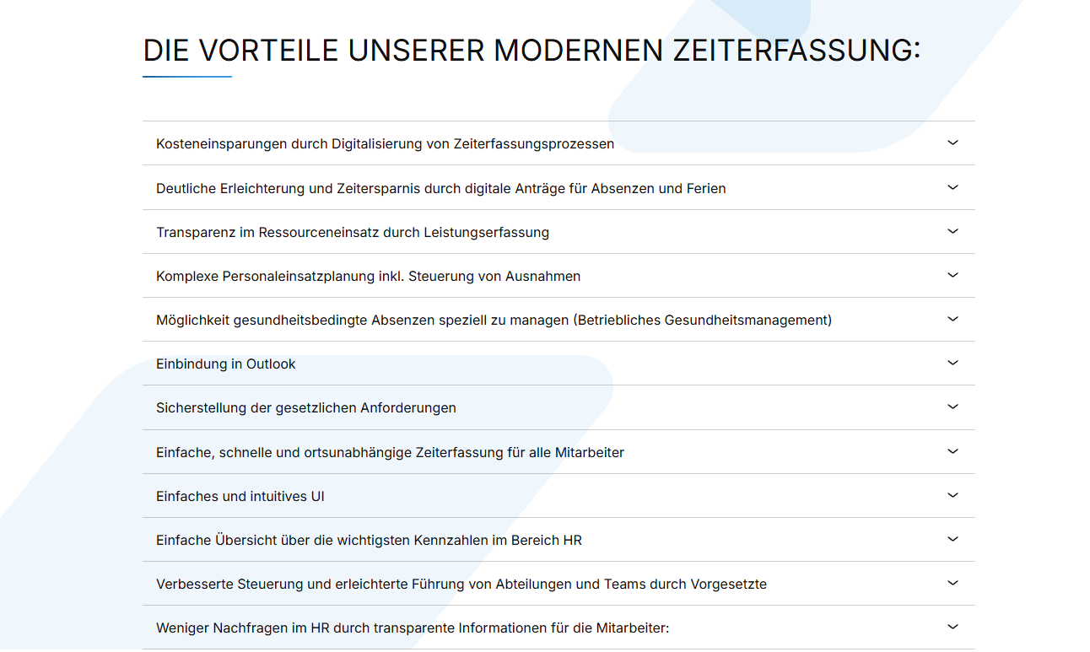Select the 'Komplexe Personaleinsatzplanung' title text
This screenshot has width=1090, height=652.
(368, 277)
